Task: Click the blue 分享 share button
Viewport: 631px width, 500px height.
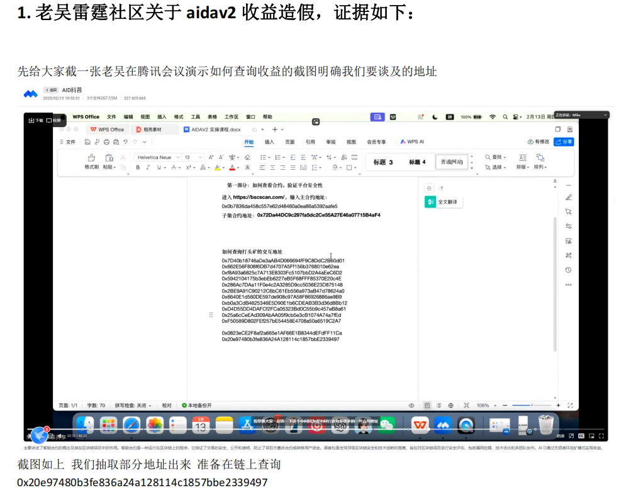Action: [564, 142]
